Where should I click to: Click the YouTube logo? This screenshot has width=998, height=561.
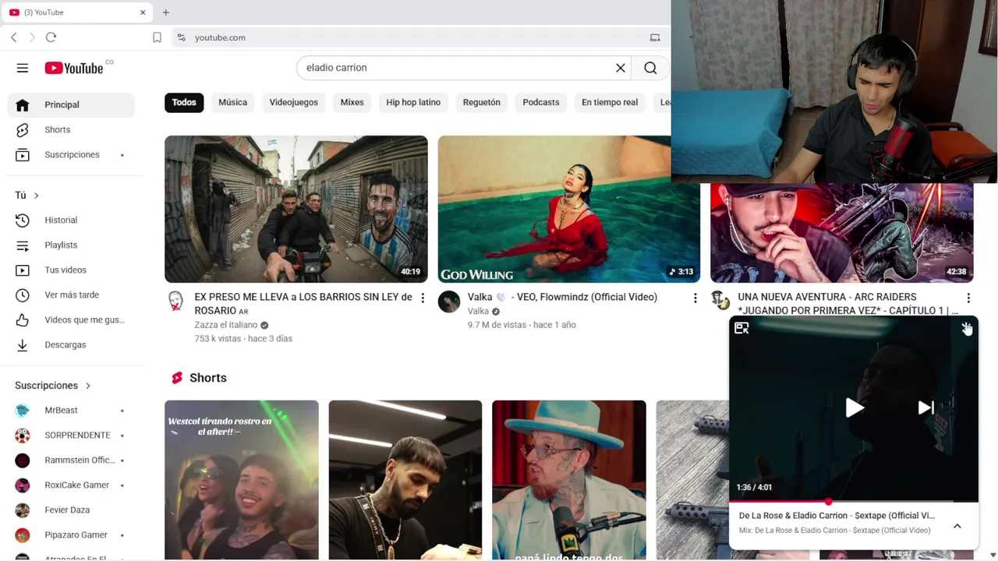point(73,68)
